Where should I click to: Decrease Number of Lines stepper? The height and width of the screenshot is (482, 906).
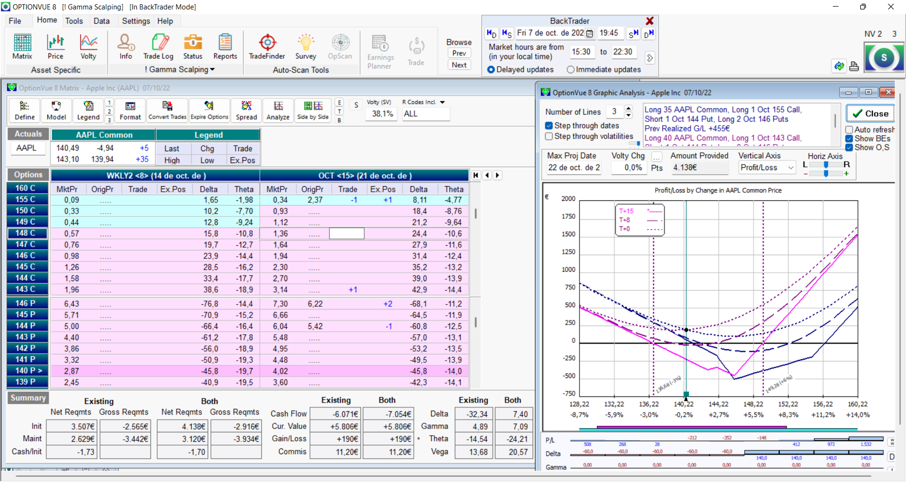[628, 115]
